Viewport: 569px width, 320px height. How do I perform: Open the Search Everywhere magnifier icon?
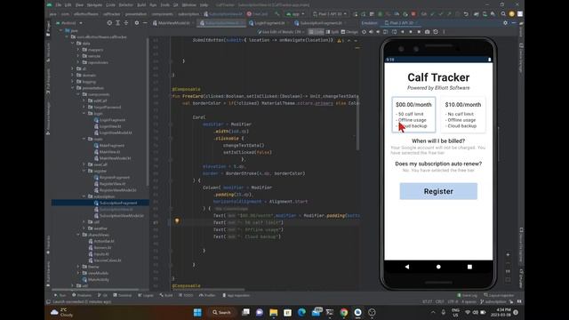(503, 14)
